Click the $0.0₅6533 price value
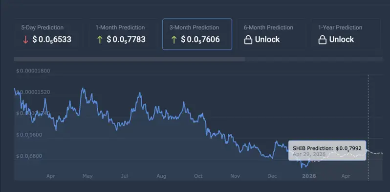 click(52, 39)
